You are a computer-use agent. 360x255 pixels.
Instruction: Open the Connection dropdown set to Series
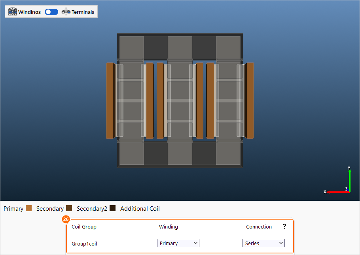pyautogui.click(x=263, y=243)
